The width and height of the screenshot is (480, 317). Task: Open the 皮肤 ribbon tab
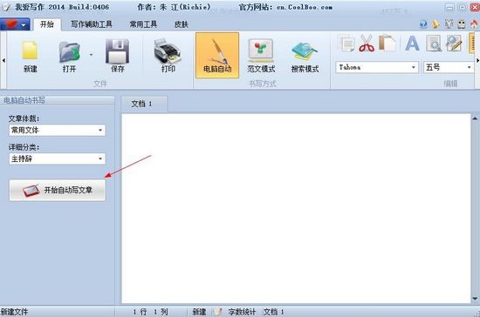tap(182, 24)
